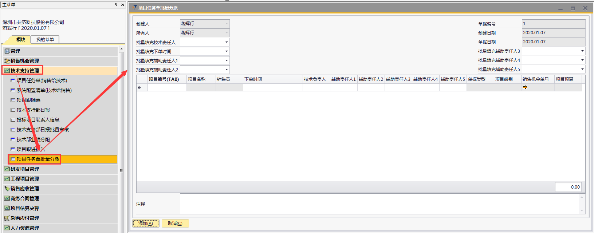
Task: Click the 注释 text area
Action: [379, 204]
